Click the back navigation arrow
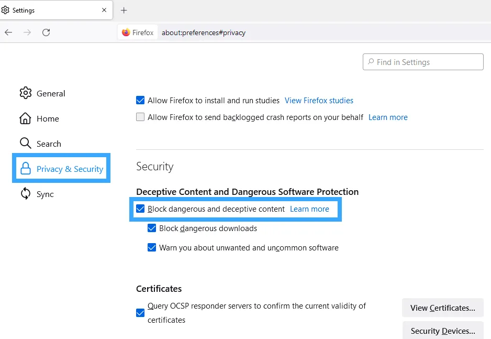 pyautogui.click(x=8, y=32)
